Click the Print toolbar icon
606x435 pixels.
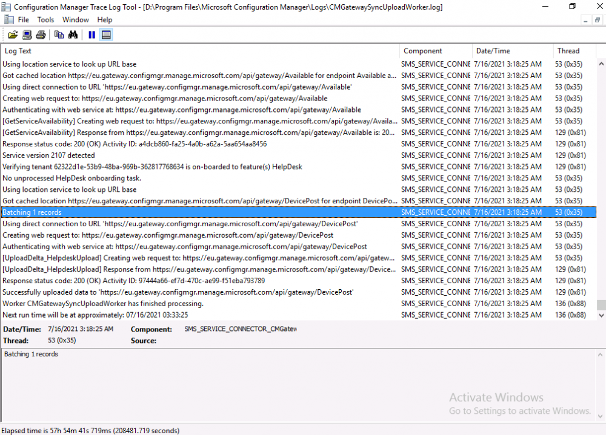[x=41, y=34]
